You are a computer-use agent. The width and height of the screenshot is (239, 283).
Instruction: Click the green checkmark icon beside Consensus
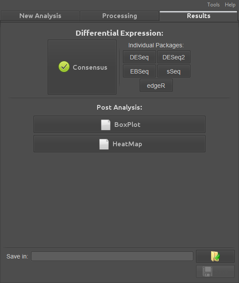(64, 67)
